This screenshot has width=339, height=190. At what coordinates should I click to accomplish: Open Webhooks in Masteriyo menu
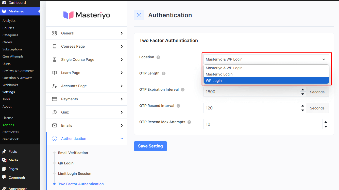click(10, 85)
